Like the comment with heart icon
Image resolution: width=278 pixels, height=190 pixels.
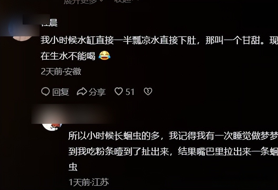click(119, 92)
